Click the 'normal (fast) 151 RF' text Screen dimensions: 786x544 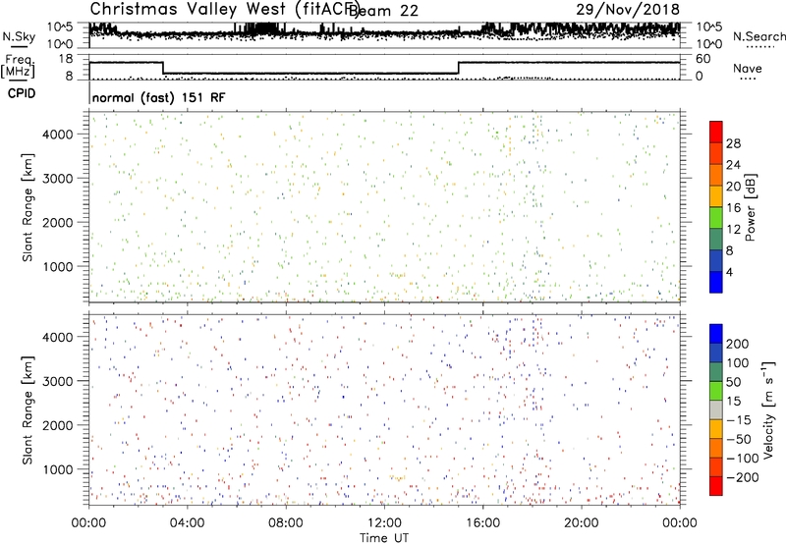[159, 97]
